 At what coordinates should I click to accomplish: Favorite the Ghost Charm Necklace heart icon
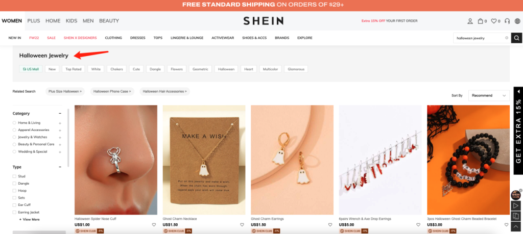click(242, 225)
